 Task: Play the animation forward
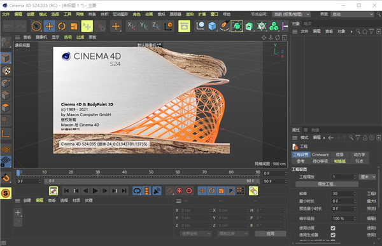coord(95,191)
